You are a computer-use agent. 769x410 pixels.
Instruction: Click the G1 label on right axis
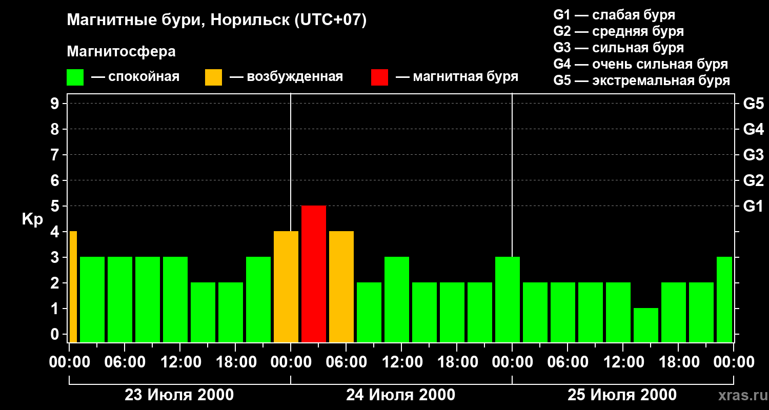pyautogui.click(x=753, y=206)
